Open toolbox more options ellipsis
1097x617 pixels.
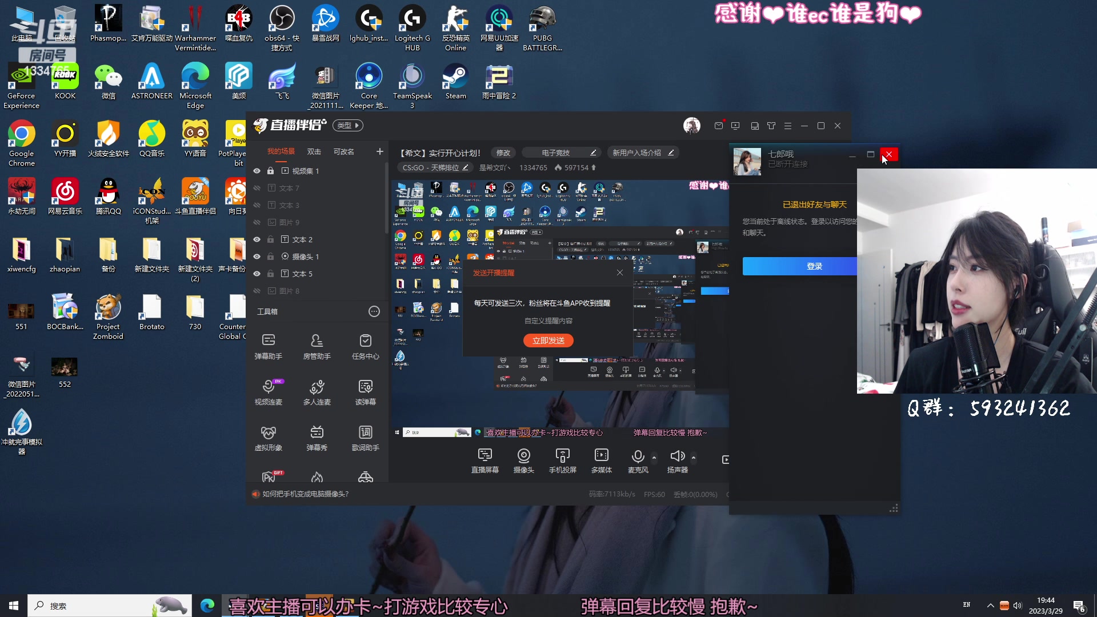[374, 311]
